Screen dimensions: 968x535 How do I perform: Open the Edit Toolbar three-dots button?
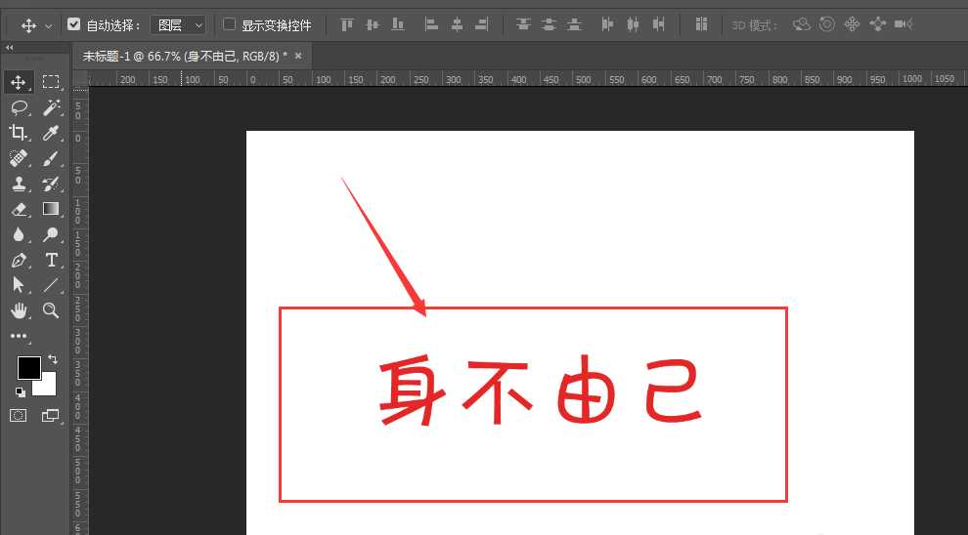point(19,336)
